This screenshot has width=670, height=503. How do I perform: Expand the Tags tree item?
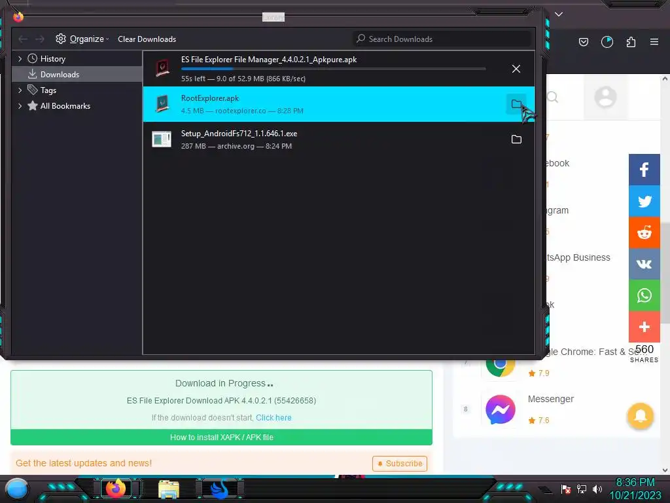pos(20,90)
